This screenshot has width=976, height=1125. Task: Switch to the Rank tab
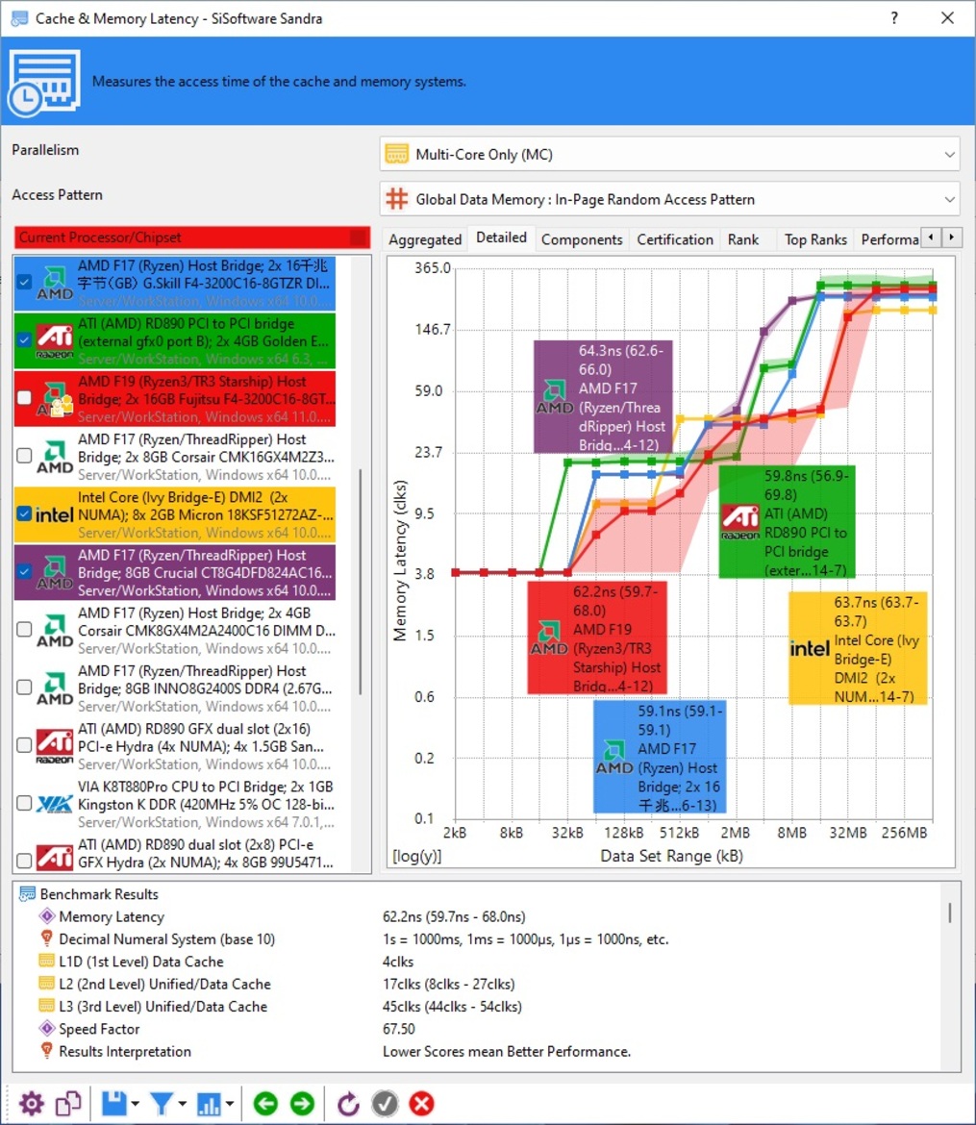(742, 239)
